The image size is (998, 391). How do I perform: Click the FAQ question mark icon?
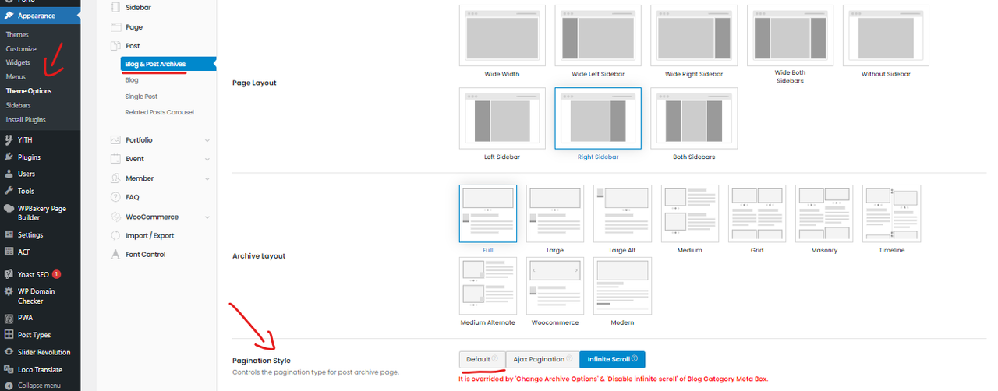(x=115, y=197)
